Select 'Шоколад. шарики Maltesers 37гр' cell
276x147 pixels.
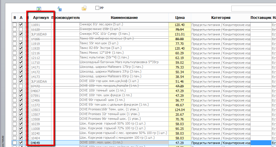(x=124, y=72)
